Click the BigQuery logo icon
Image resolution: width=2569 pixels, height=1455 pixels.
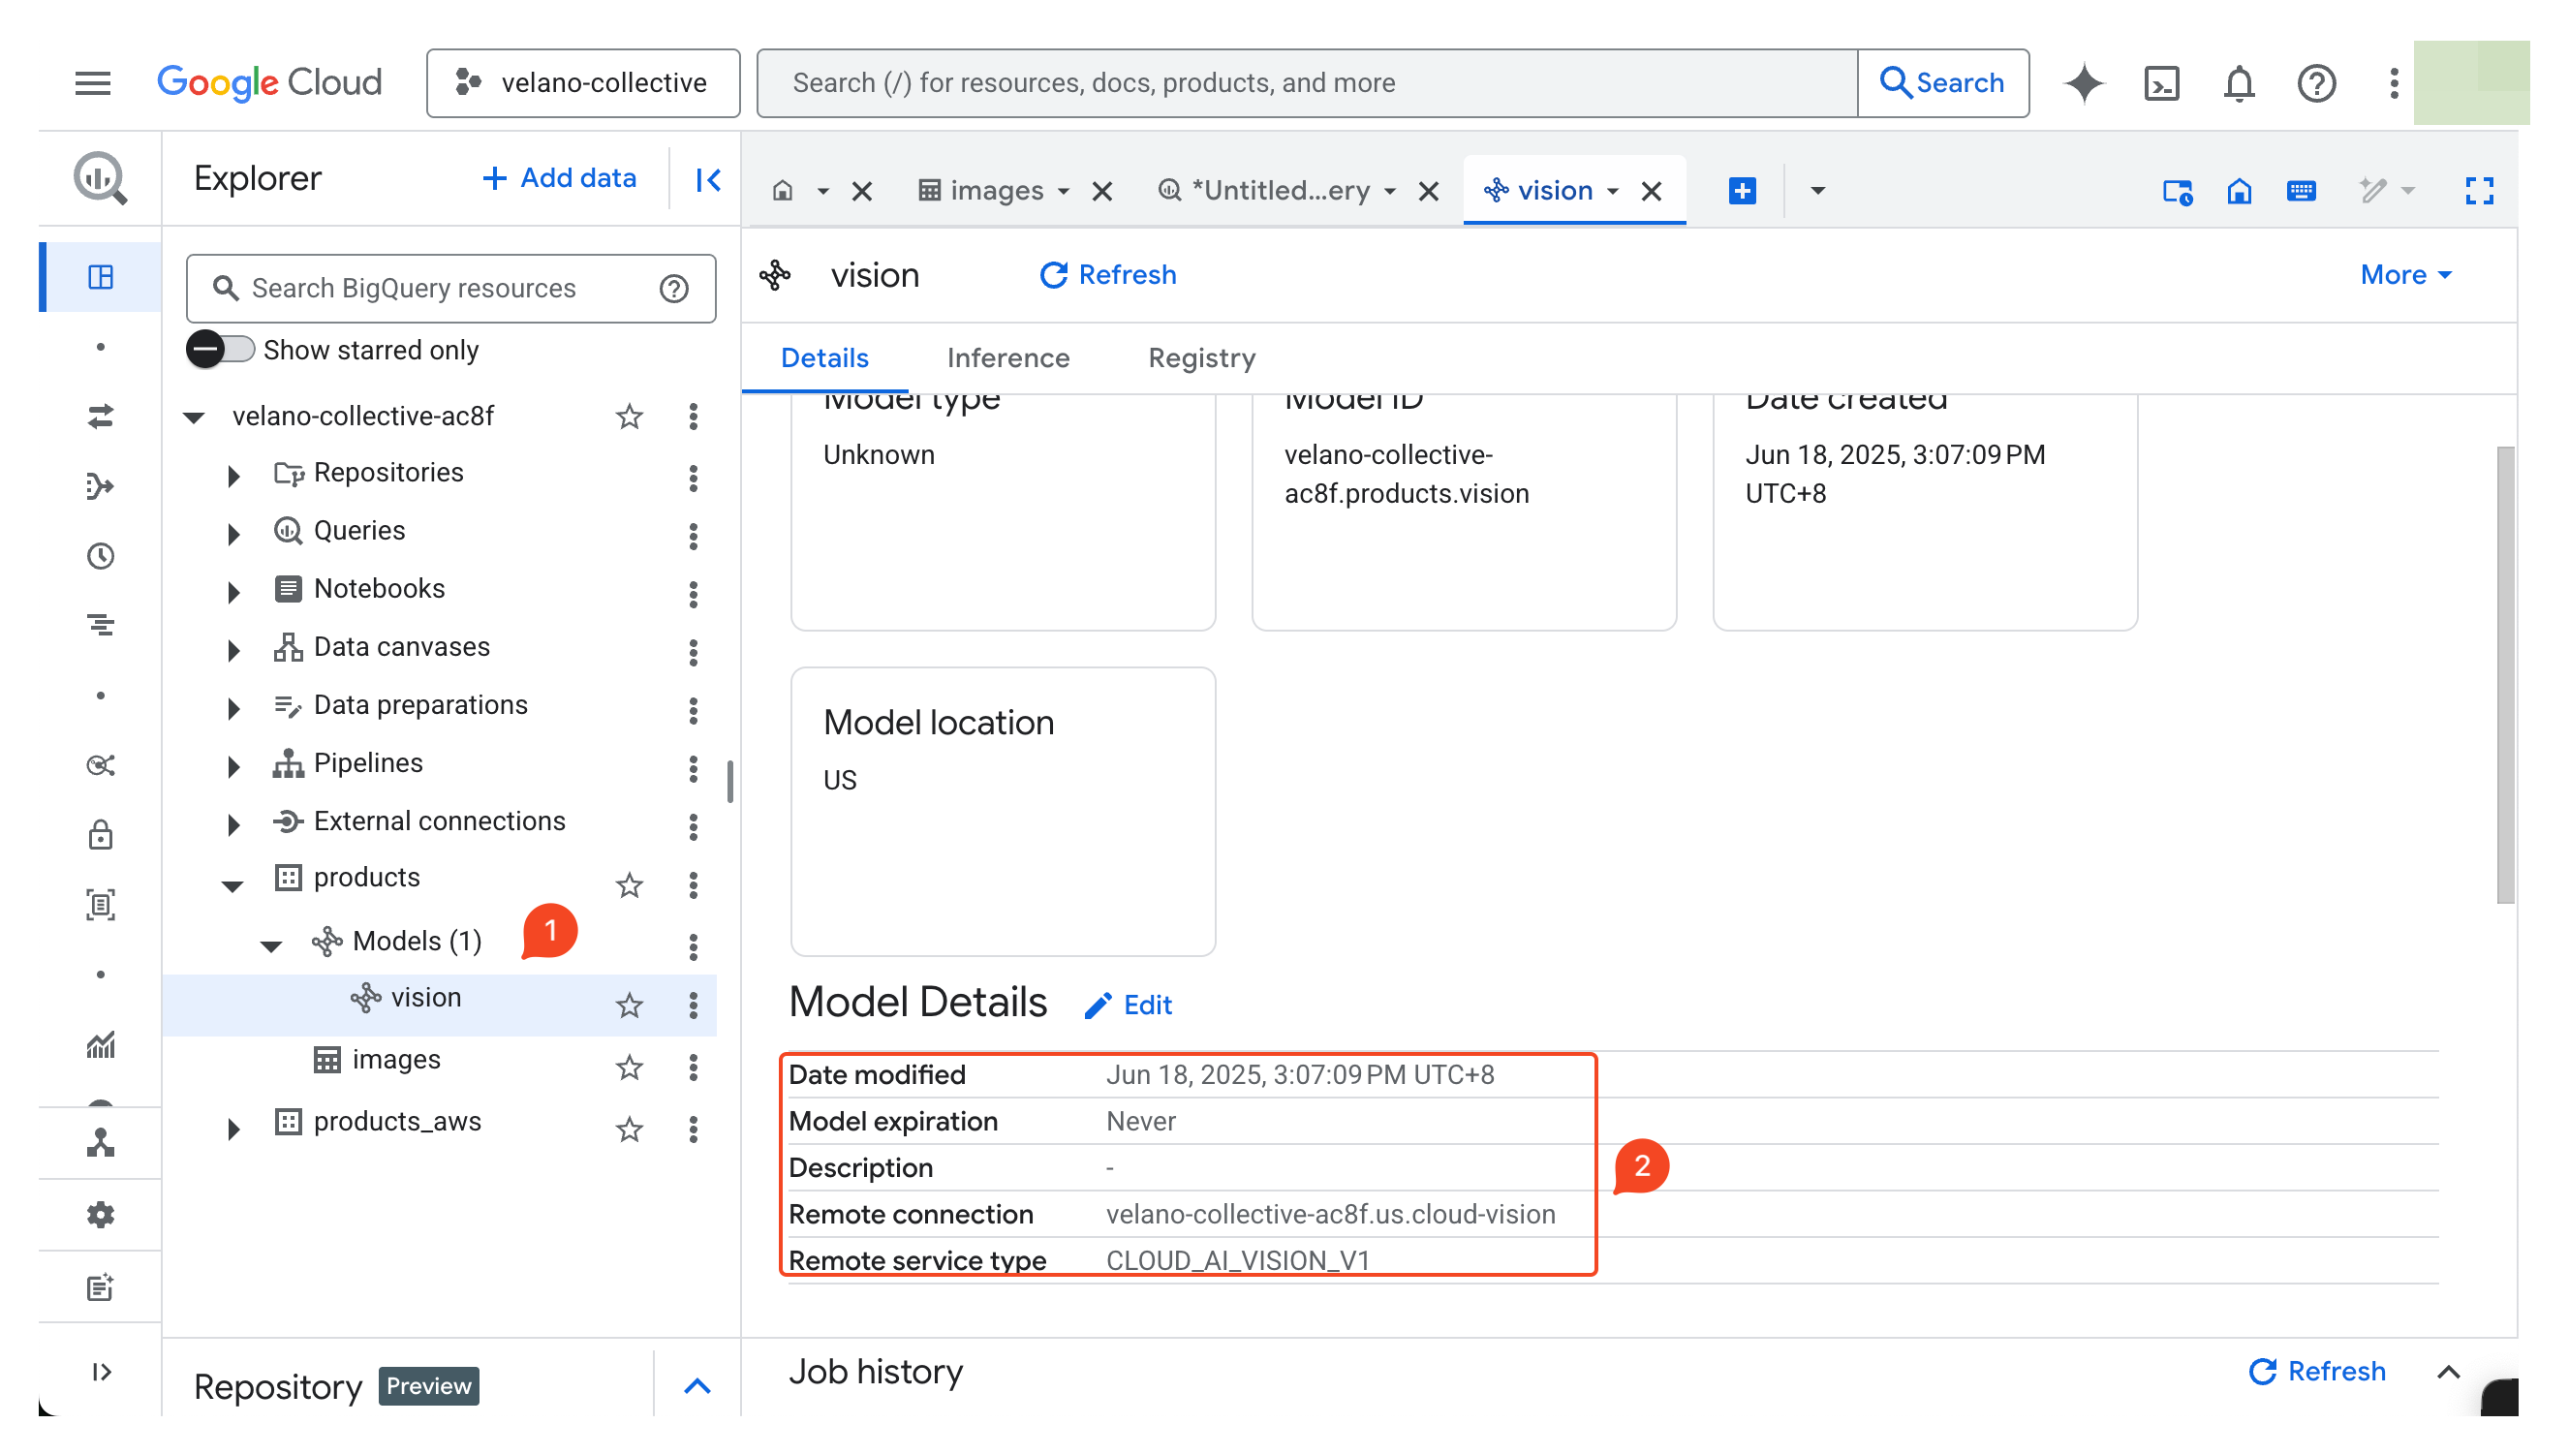[x=100, y=178]
